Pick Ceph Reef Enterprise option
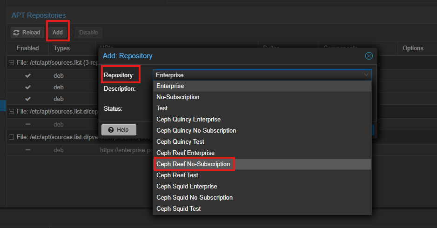This screenshot has height=228, width=437. click(x=262, y=153)
